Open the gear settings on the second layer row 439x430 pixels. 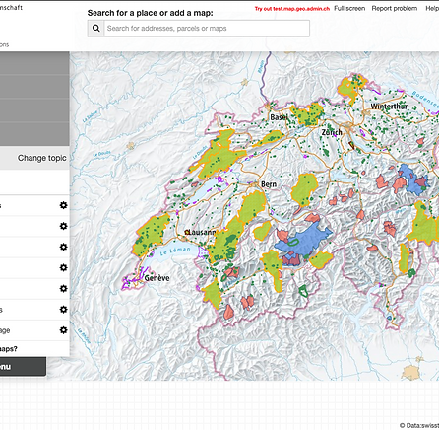coord(63,226)
